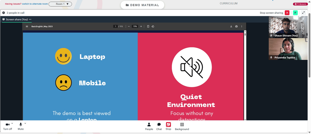Click the Laptop slide heading
The height and width of the screenshot is (134, 311).
pyautogui.click(x=92, y=57)
